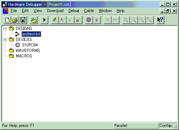179x130 pixels.
Task: Select the S10PC84 device entry
Action: pos(30,45)
